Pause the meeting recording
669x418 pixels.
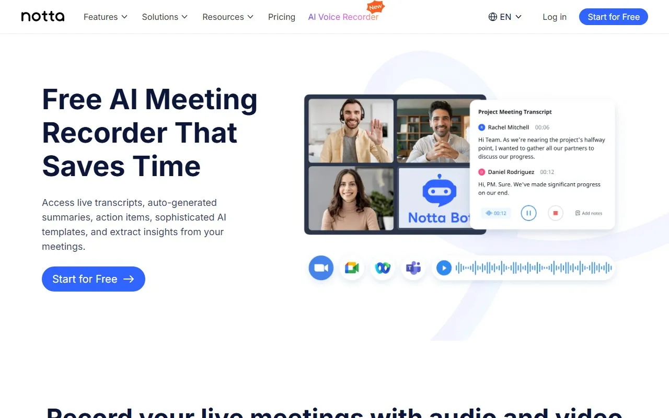coord(528,213)
